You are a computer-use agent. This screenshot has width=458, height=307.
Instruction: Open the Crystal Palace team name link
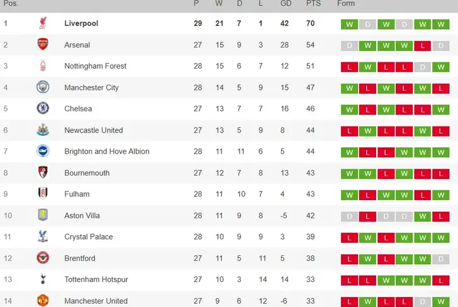click(89, 237)
